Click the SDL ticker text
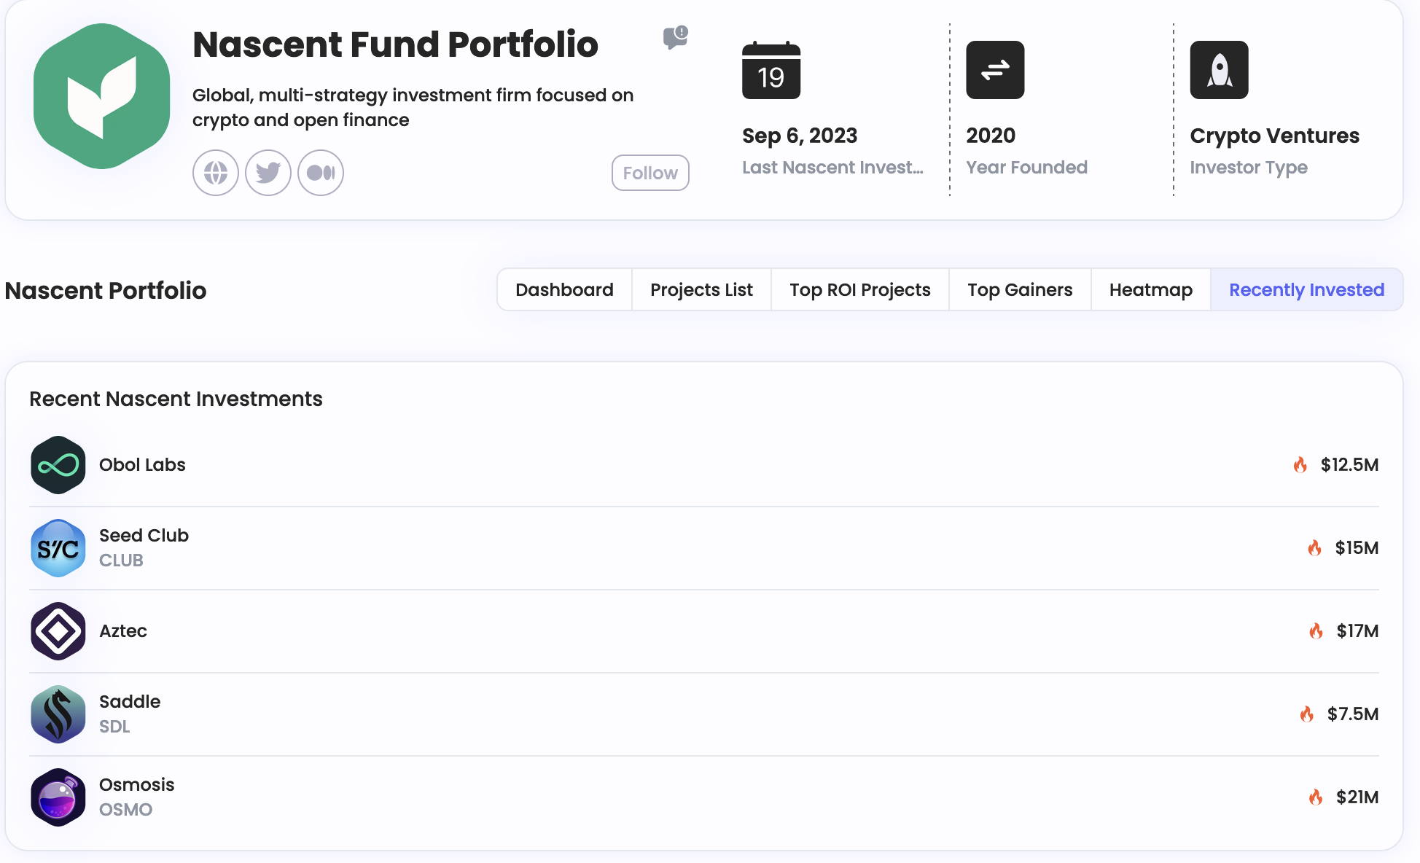1420x863 pixels. 114,727
